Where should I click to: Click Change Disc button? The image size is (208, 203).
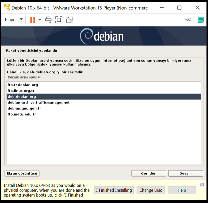click(151, 190)
